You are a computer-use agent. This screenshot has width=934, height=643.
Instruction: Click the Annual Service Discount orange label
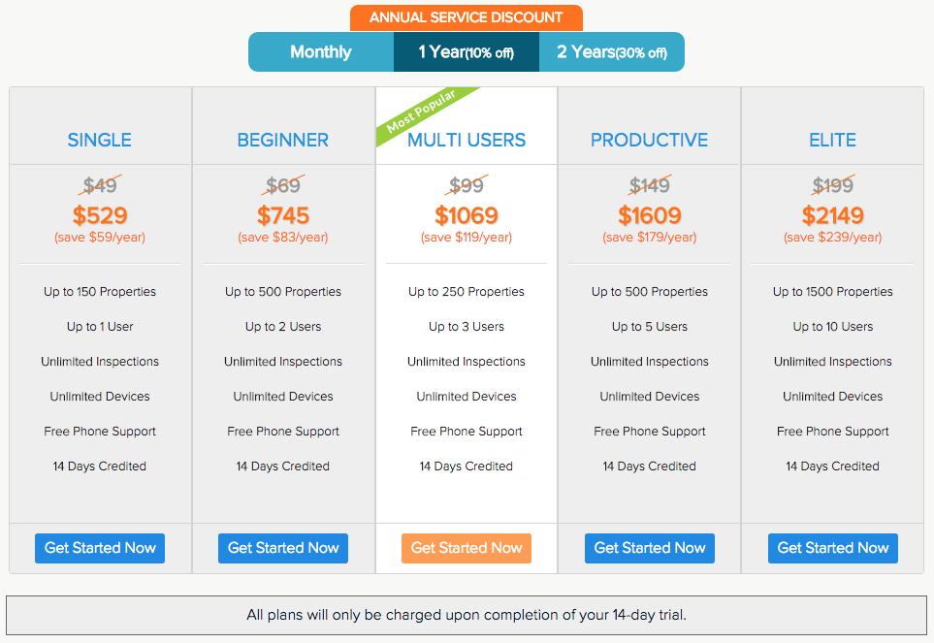pos(467,17)
